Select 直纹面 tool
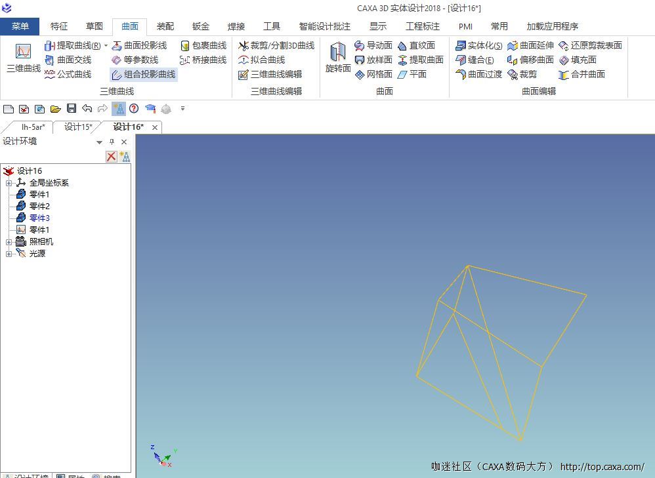The image size is (655, 478). coord(417,45)
